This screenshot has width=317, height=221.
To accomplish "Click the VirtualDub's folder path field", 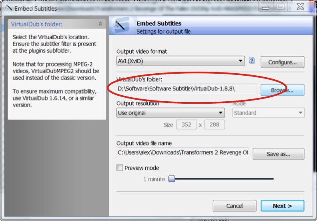I will 187,89.
